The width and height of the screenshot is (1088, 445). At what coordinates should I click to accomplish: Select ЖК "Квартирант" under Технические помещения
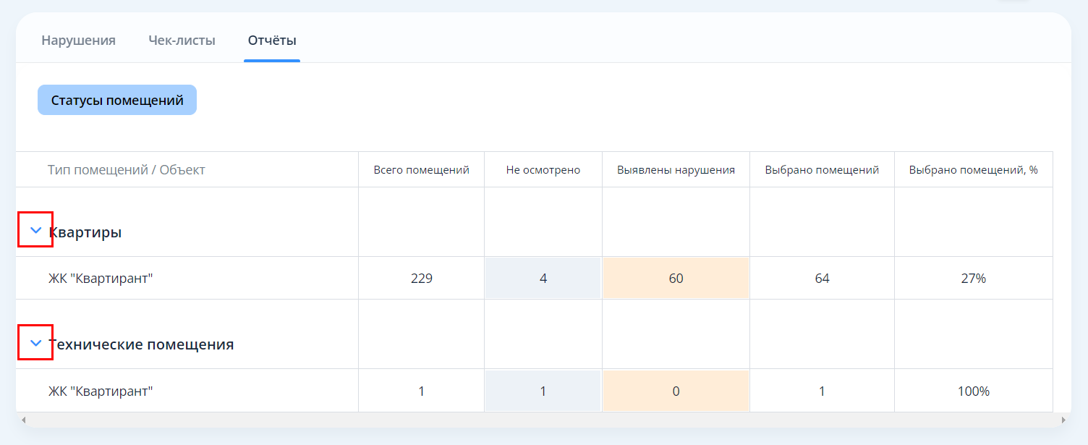(101, 391)
